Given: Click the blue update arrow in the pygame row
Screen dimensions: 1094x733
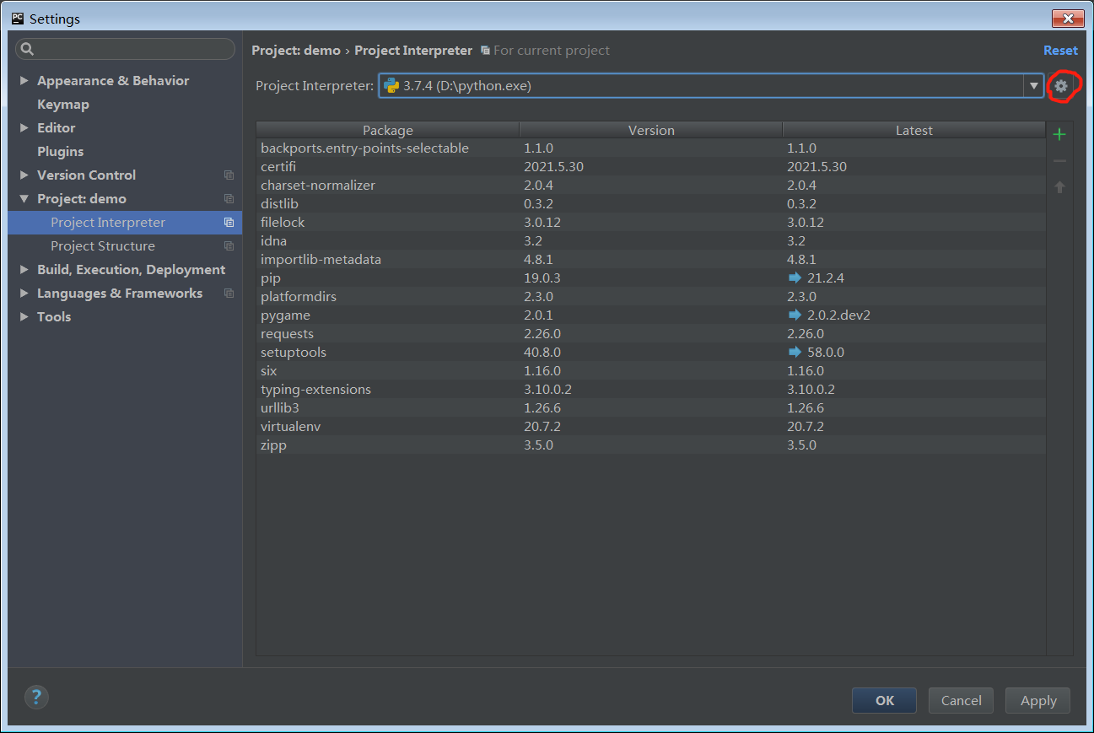Looking at the screenshot, I should click(x=795, y=315).
